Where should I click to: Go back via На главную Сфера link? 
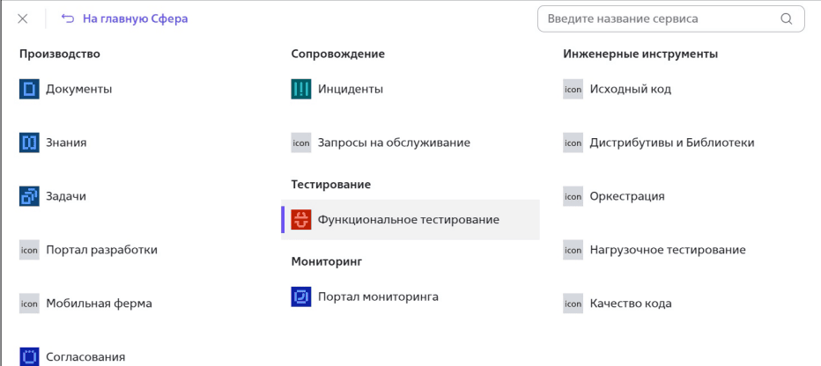coord(135,18)
